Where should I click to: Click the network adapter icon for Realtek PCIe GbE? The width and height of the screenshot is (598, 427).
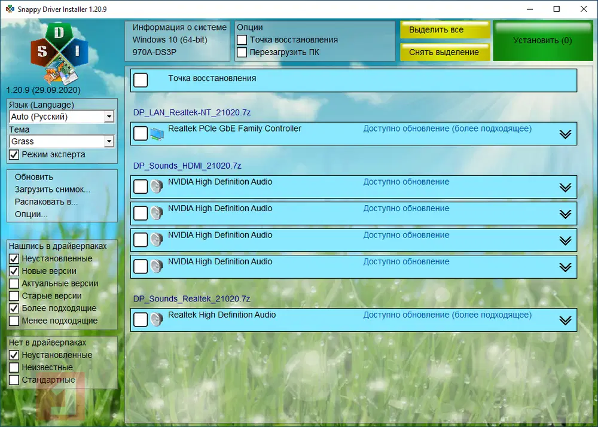click(x=157, y=134)
